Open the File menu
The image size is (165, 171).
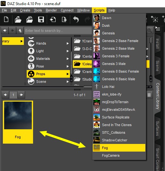[4, 10]
